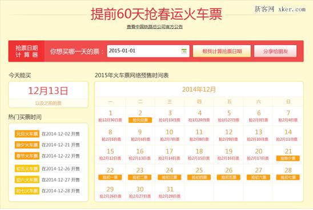Image resolution: width=313 pixels, height=210 pixels.
Task: Click 分享给朋友 button
Action: coord(275,51)
